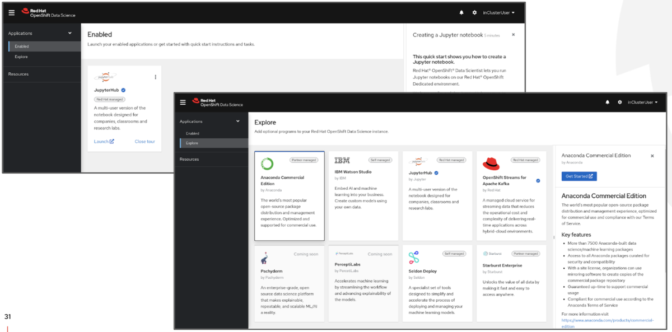Screen dimensions: 672x332
Task: Click IBM logo on Watson Studio card
Action: (x=342, y=161)
